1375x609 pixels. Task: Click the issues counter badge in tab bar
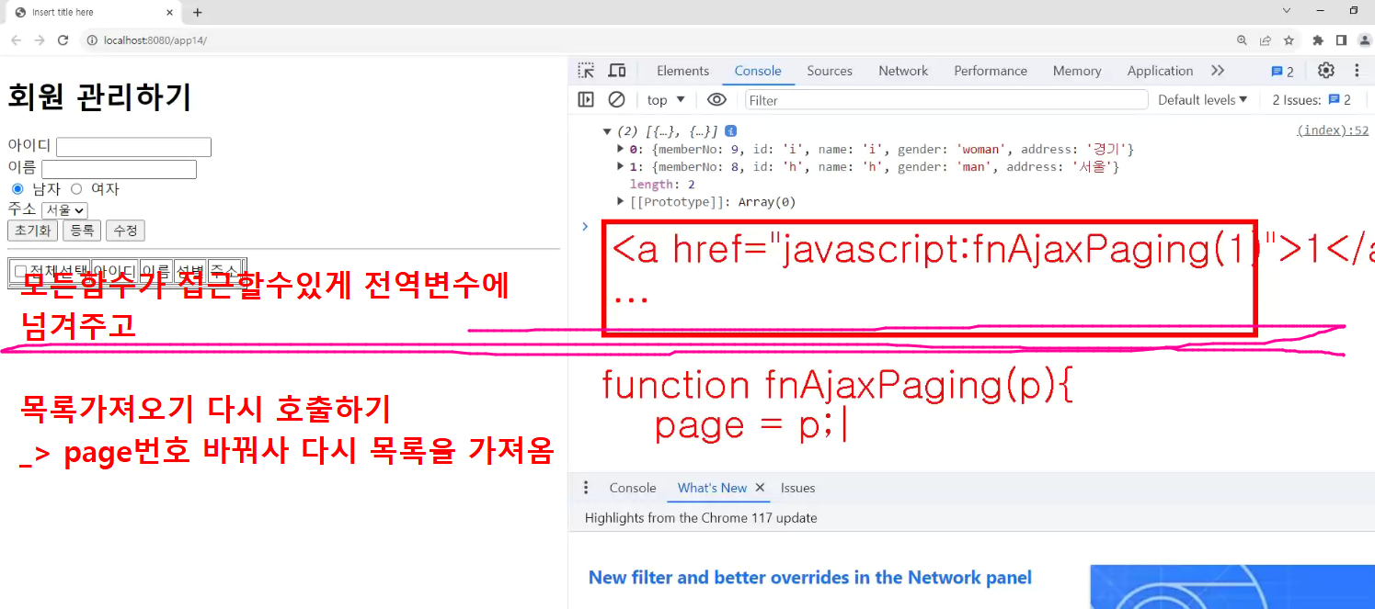coord(1282,71)
